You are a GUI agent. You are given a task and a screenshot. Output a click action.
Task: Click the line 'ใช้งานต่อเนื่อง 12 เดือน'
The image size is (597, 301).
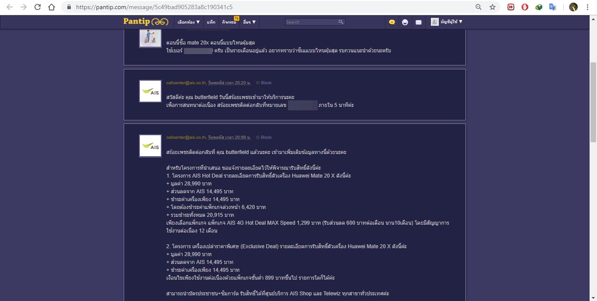[192, 231]
